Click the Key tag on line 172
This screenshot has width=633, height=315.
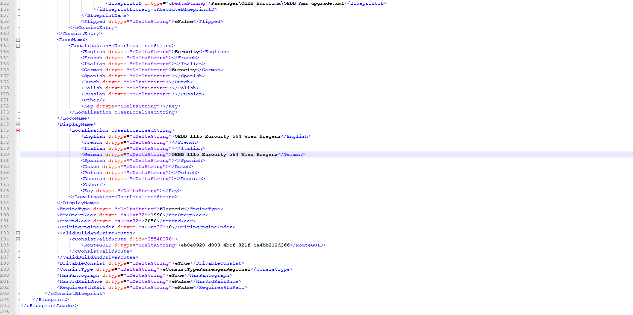pyautogui.click(x=131, y=106)
